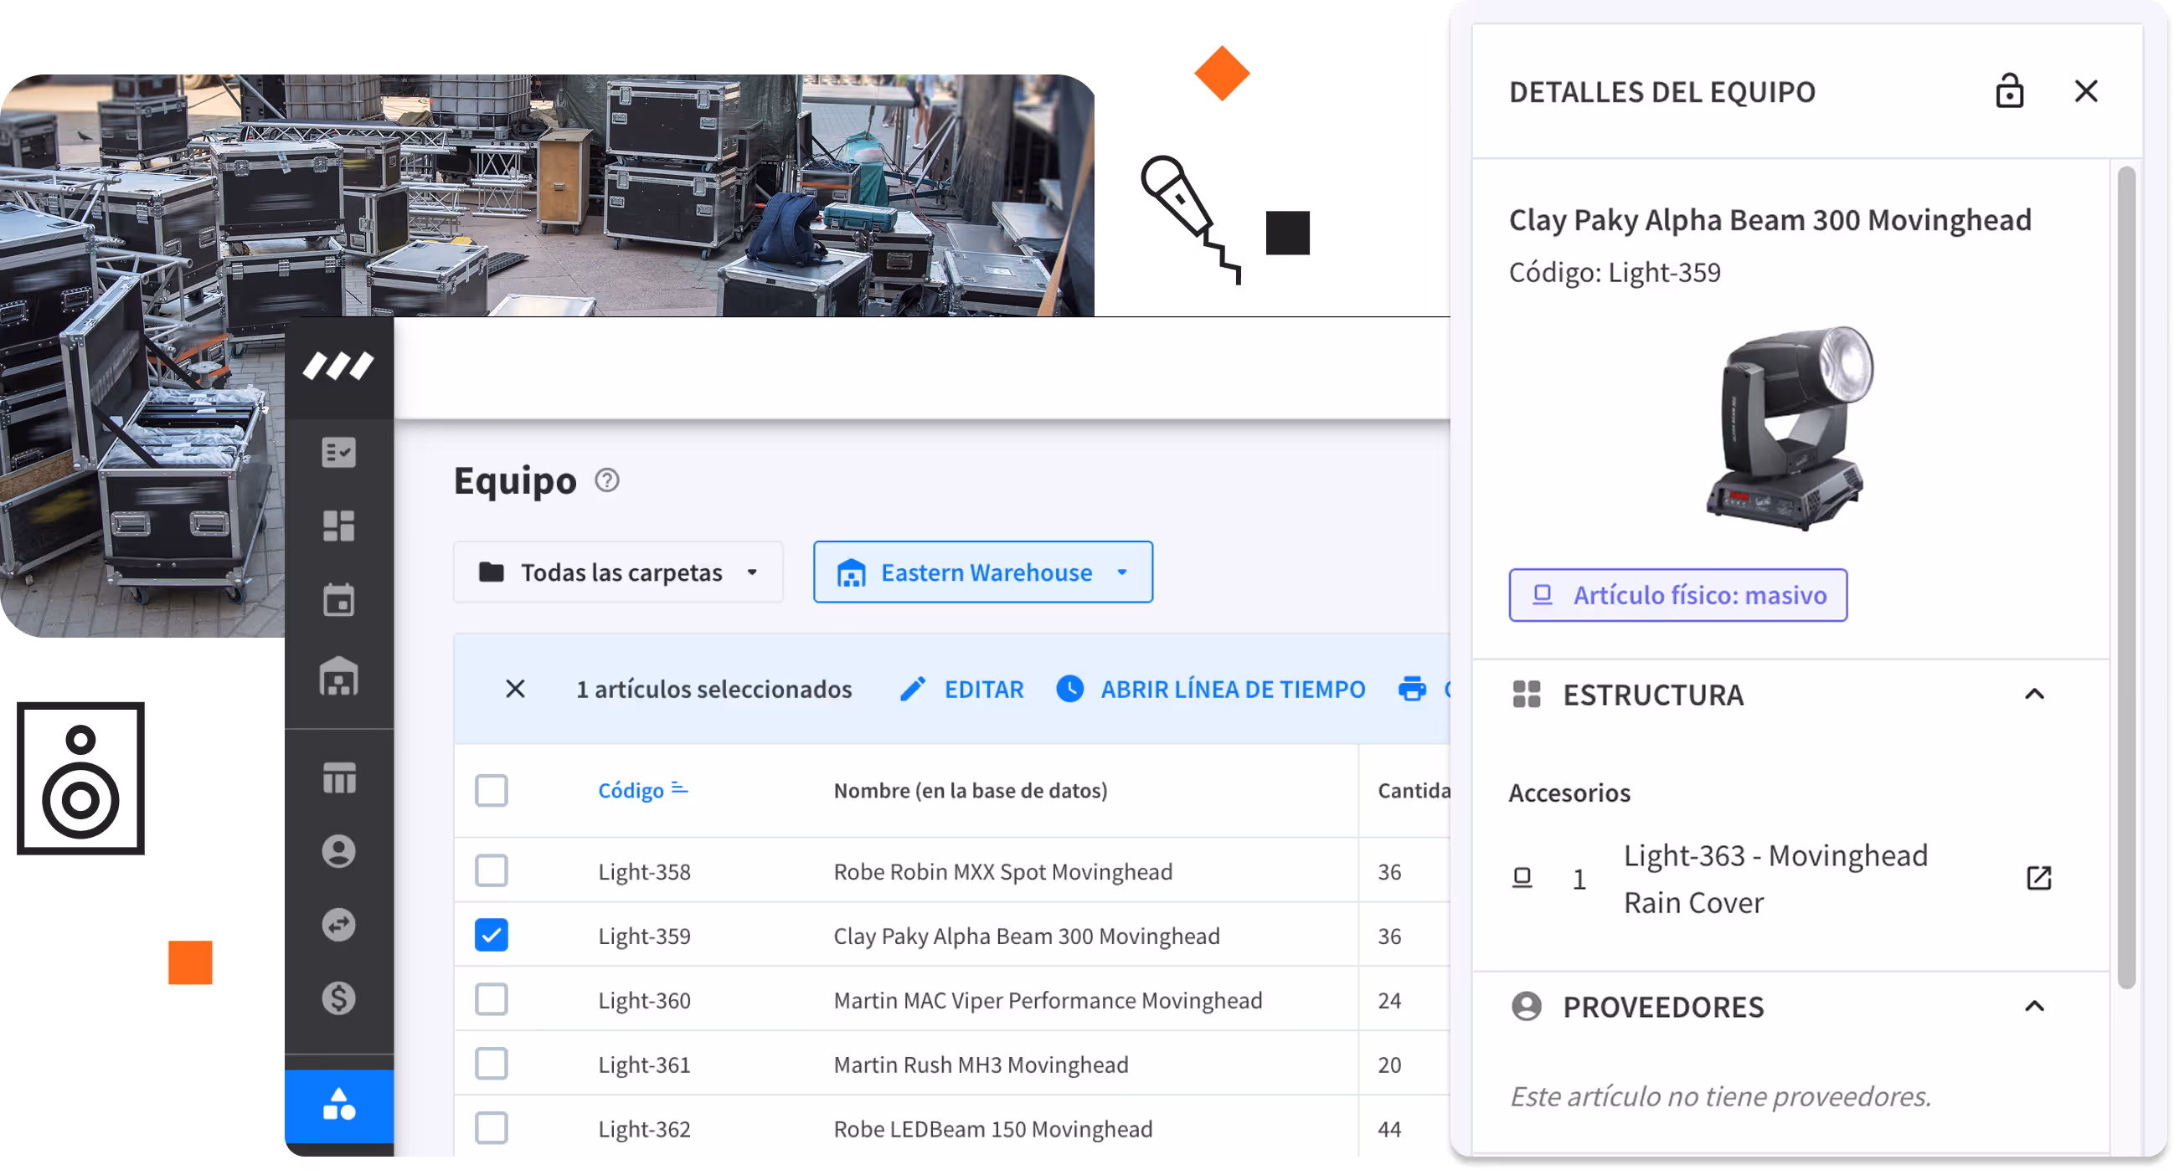Open the warehouse icon in sidebar

pyautogui.click(x=338, y=676)
